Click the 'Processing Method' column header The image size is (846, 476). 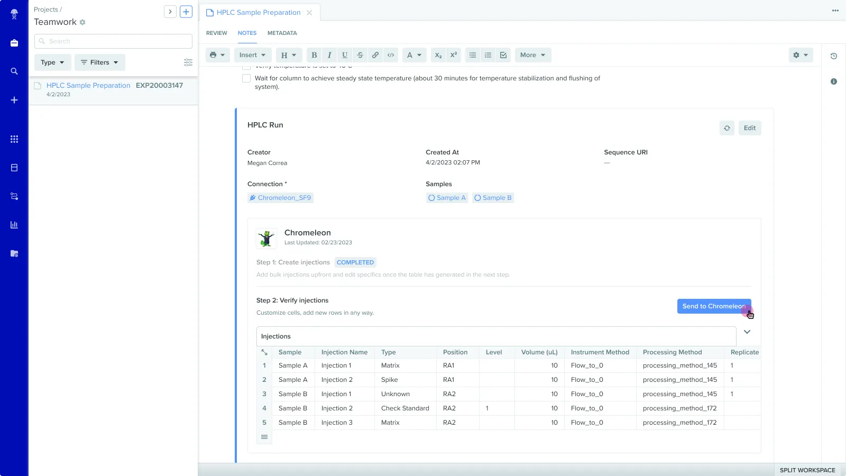tap(680, 352)
